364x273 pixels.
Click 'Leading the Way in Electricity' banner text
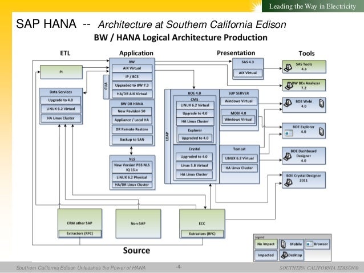tap(313, 6)
